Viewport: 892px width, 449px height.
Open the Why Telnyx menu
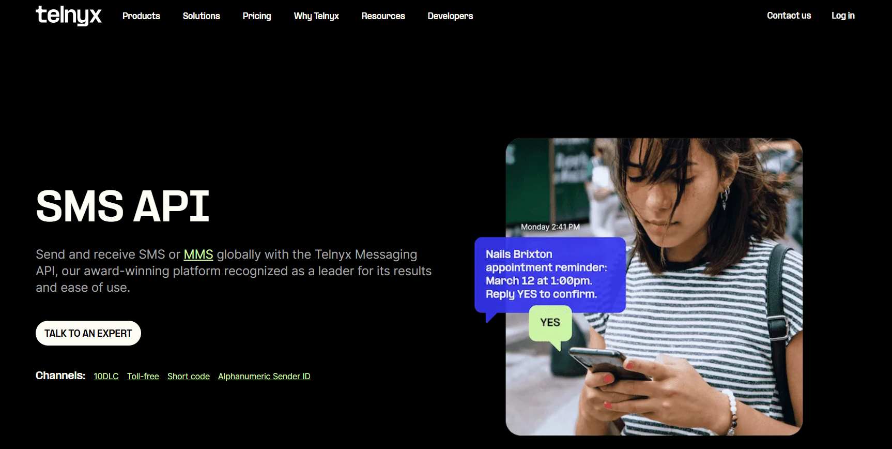tap(316, 16)
